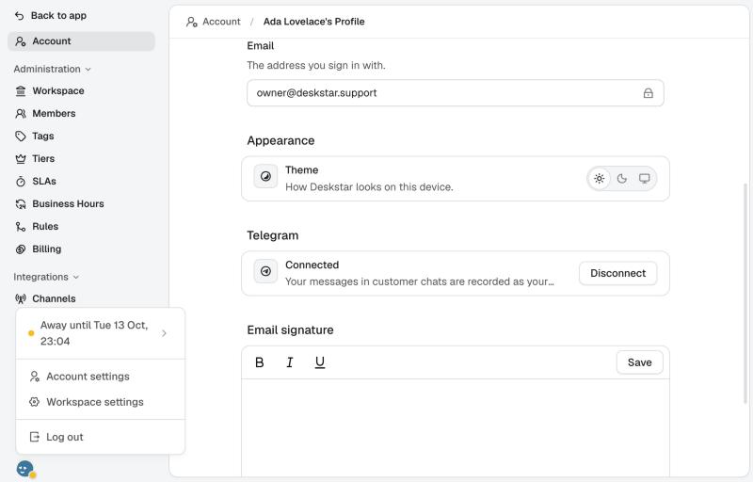This screenshot has height=482, width=753.
Task: Click the page vertical scrollbar
Action: (745, 293)
